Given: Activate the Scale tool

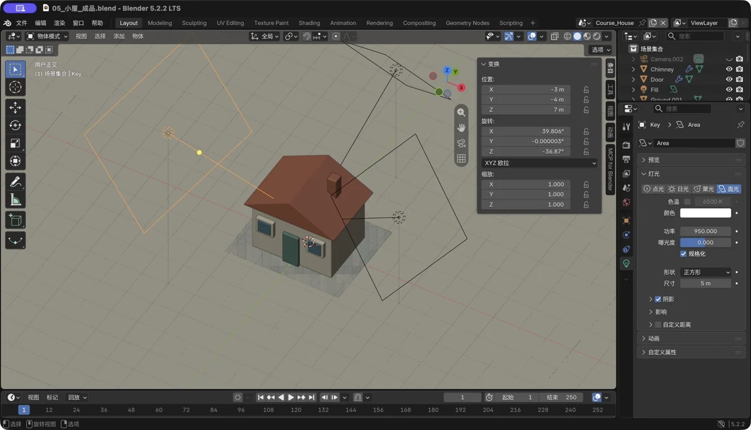Looking at the screenshot, I should click(x=15, y=143).
